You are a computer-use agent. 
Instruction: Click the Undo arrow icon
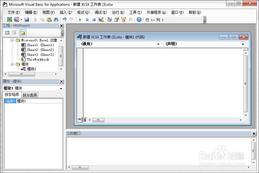pyautogui.click(x=64, y=19)
